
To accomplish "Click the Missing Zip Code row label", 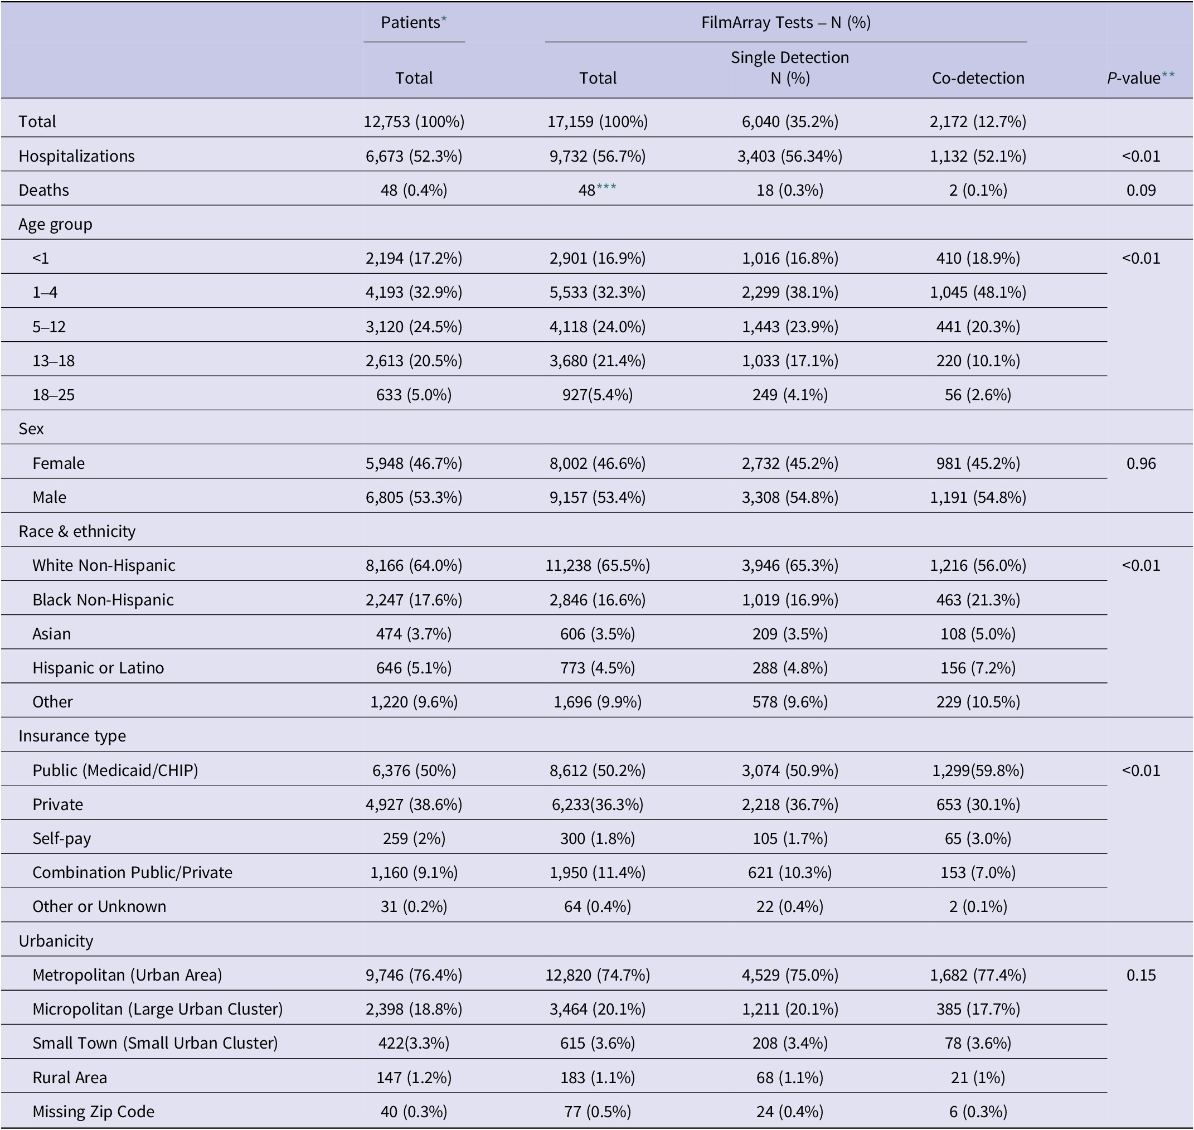I will pos(94,1112).
